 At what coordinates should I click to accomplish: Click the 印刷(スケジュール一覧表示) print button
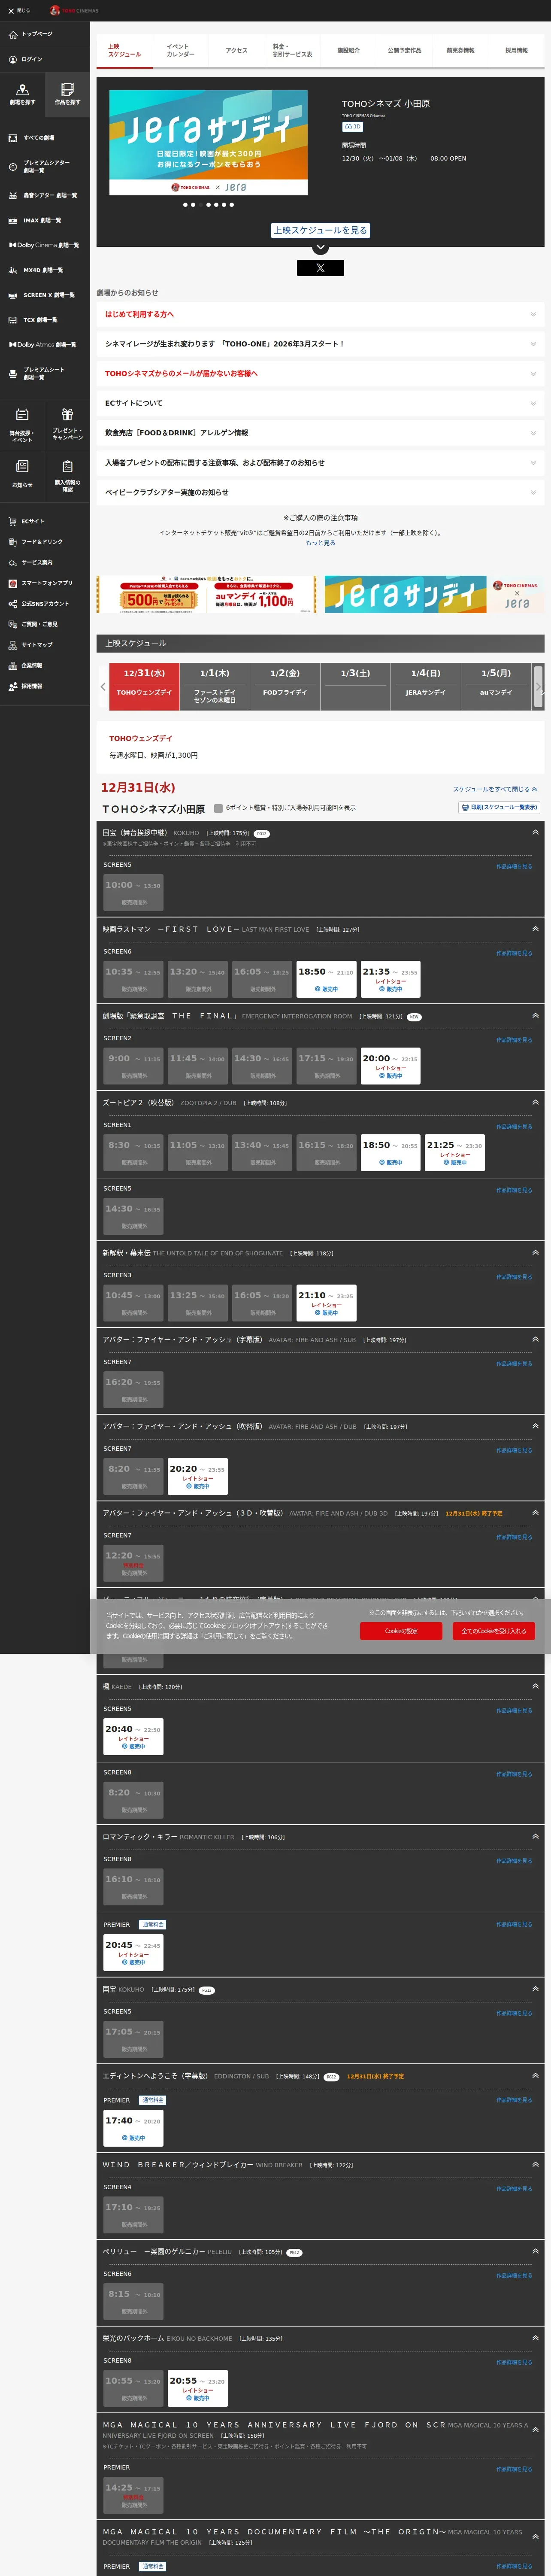(x=500, y=807)
